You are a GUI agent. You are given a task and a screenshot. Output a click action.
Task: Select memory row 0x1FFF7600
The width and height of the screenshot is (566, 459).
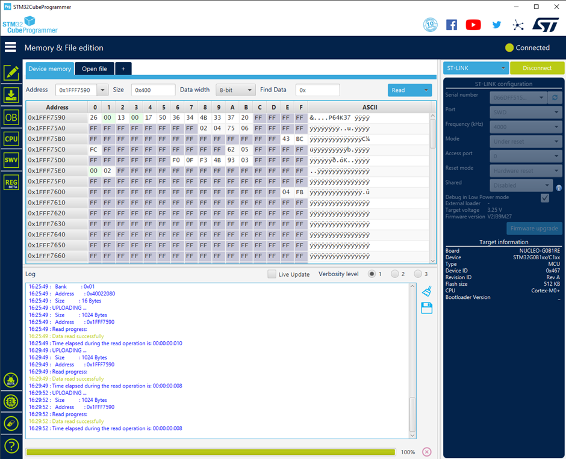[x=228, y=192]
